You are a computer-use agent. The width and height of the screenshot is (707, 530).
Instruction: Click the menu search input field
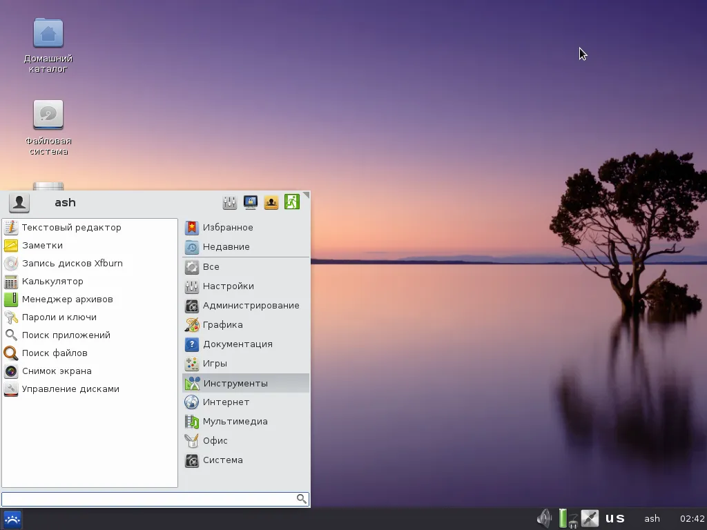click(155, 499)
